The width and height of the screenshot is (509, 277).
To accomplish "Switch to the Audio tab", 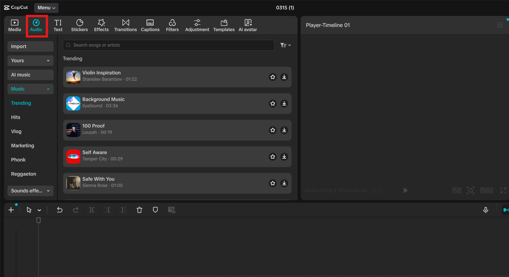I will click(x=36, y=26).
